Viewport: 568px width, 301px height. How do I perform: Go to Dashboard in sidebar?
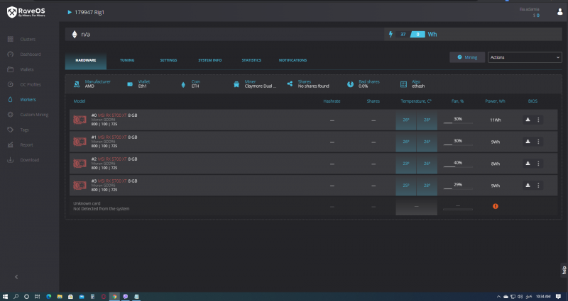coord(30,55)
